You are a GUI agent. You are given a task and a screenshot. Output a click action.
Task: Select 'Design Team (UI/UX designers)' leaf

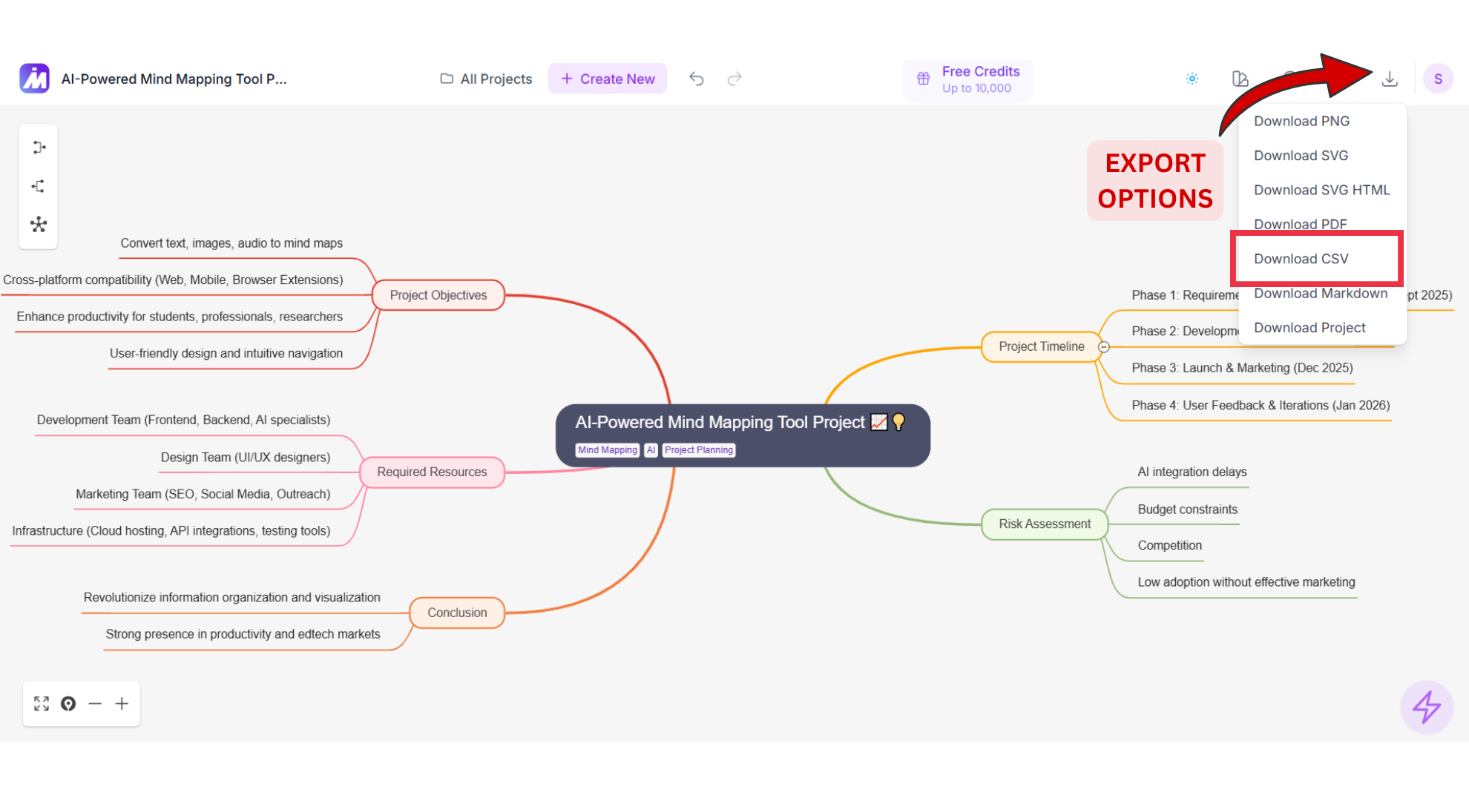pos(246,457)
